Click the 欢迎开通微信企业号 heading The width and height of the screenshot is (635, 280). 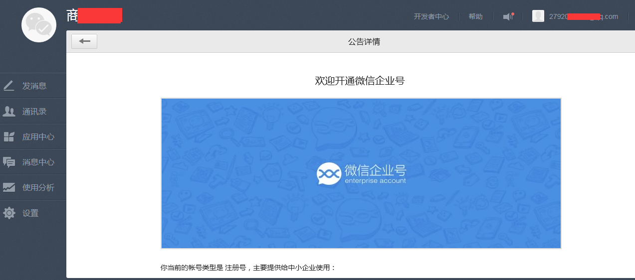(x=360, y=81)
